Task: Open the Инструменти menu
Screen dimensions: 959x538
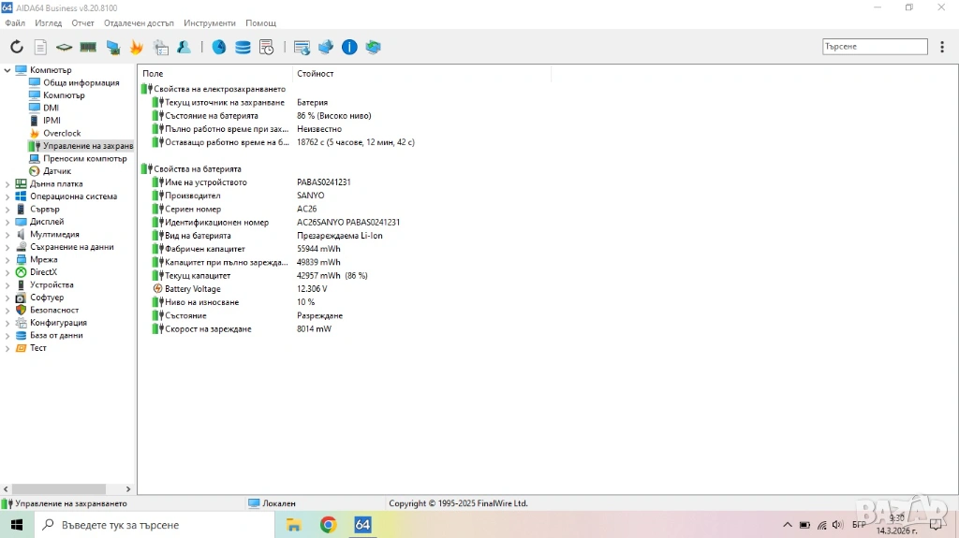Action: (x=210, y=22)
